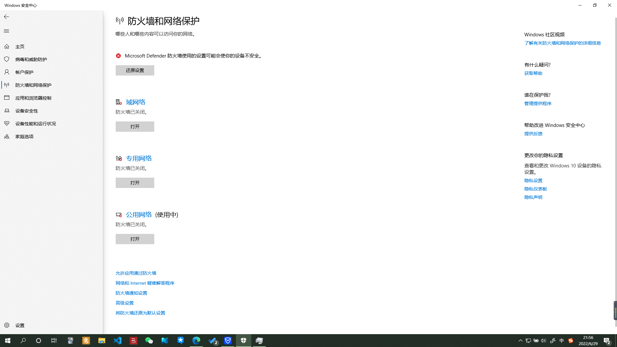617x347 pixels.
Task: Collapse the navigation pane via hamburger menu
Action: coord(6,31)
